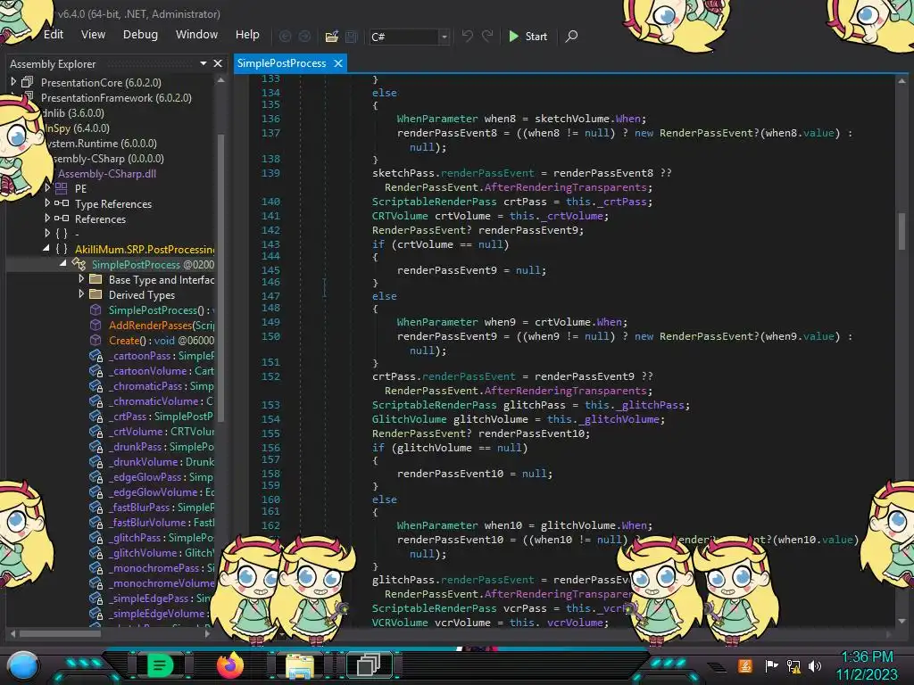This screenshot has width=914, height=685.
Task: Select the _drunkVolume field
Action: [x=161, y=462]
